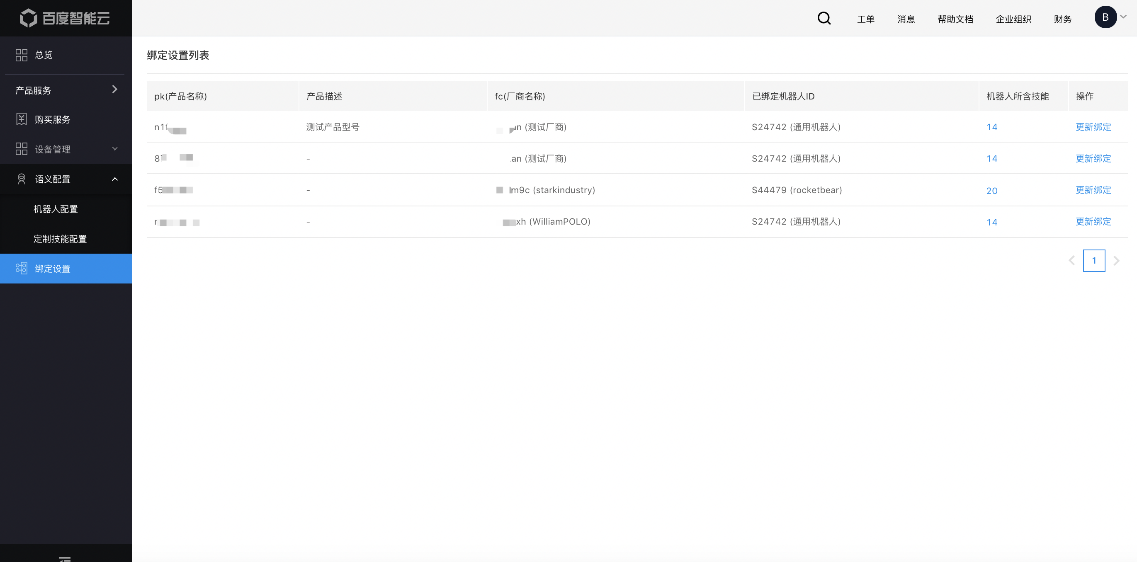Open 定制技能配置 submenu item

pyautogui.click(x=60, y=239)
